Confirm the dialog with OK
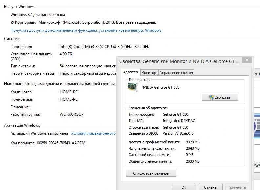 [184, 187]
